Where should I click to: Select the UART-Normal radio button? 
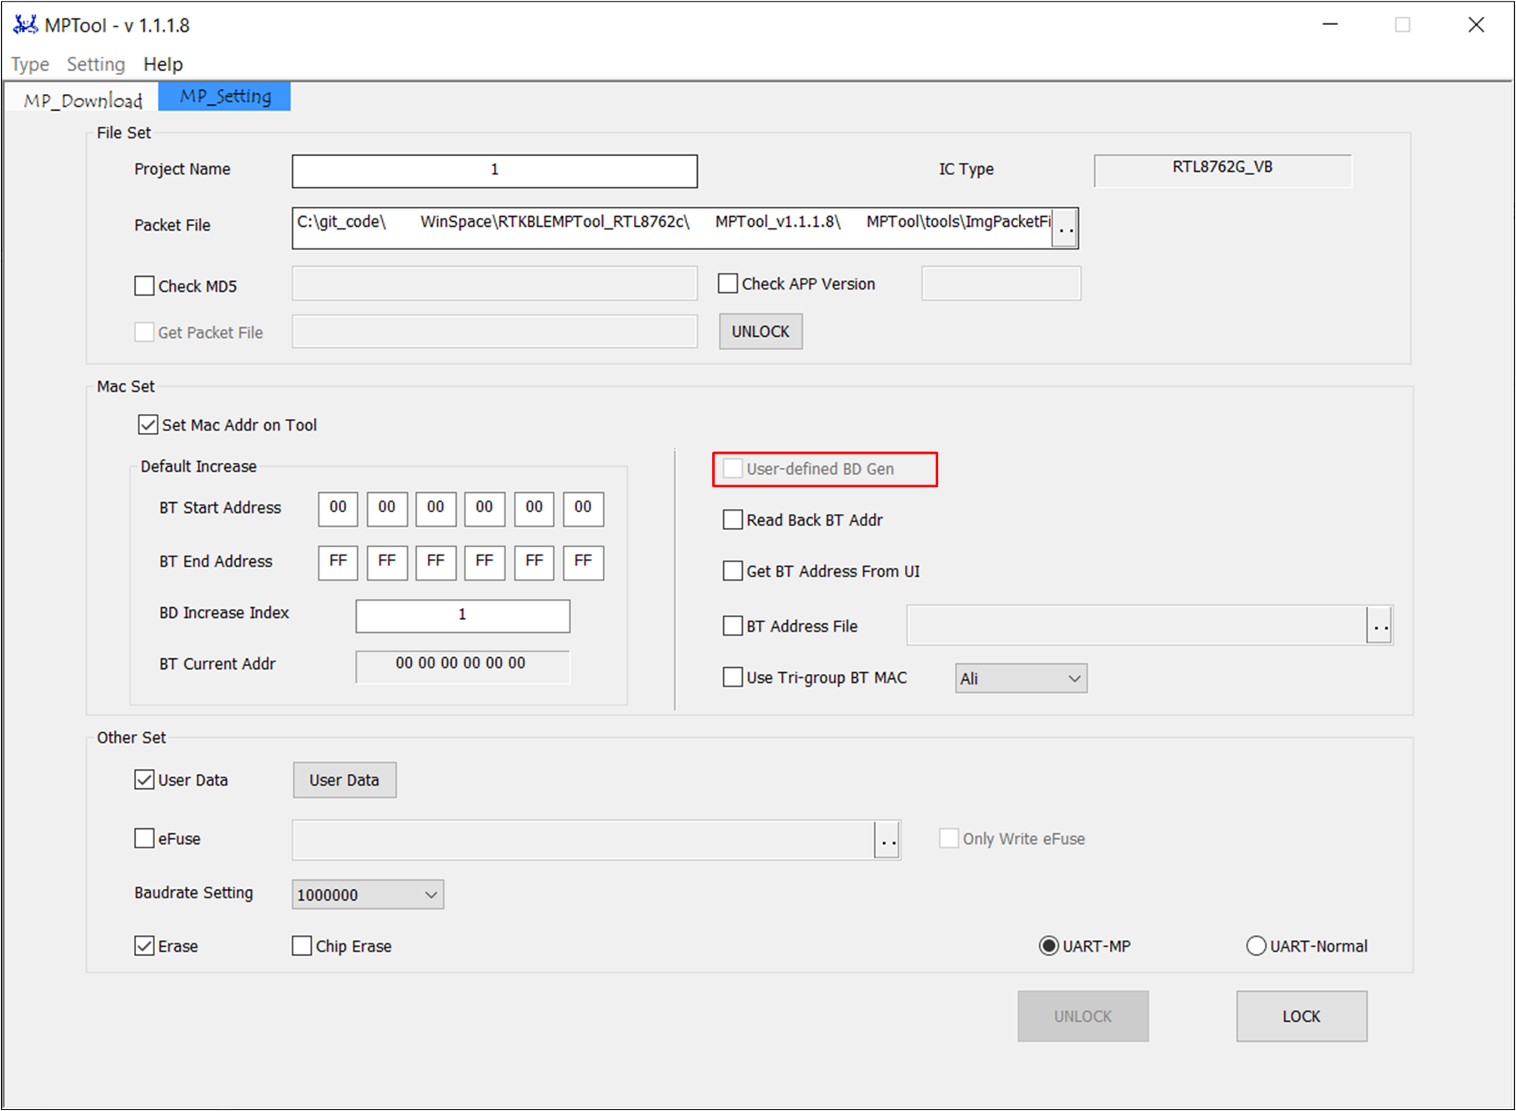(1256, 946)
